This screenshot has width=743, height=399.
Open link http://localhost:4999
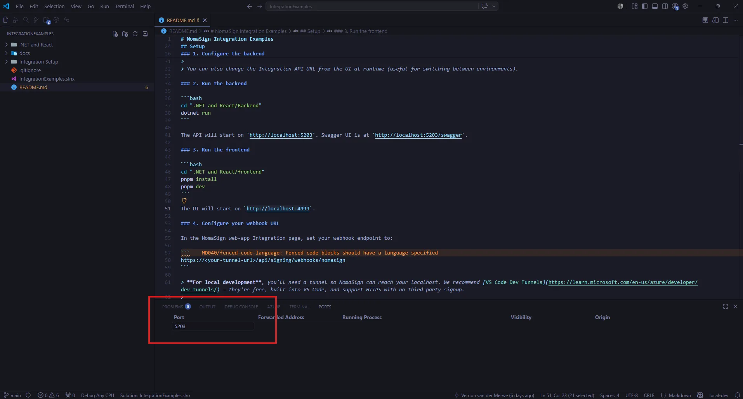(278, 208)
